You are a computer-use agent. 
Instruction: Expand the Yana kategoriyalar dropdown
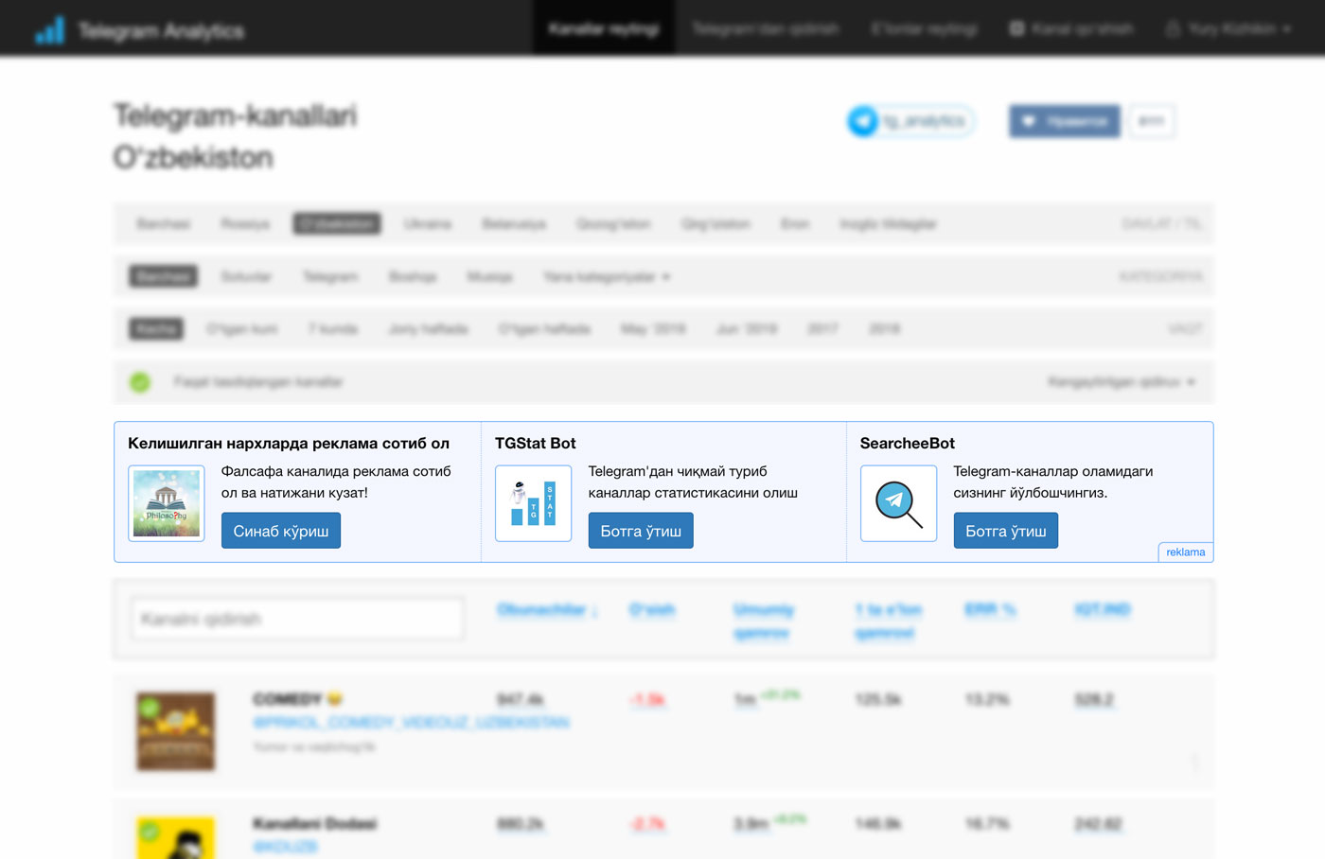click(x=607, y=277)
